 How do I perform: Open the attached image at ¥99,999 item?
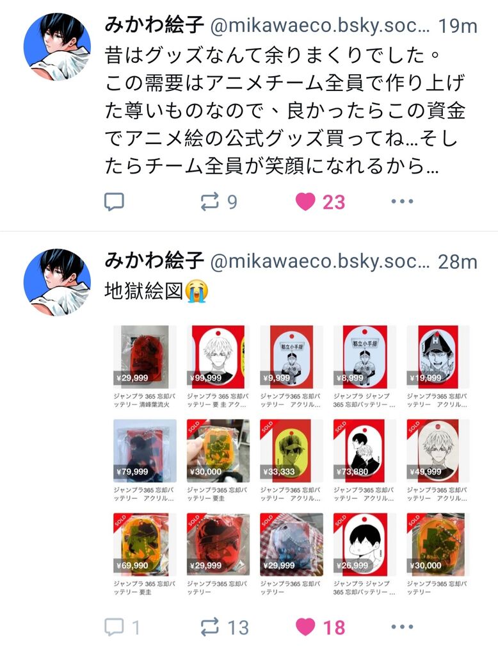click(x=218, y=356)
